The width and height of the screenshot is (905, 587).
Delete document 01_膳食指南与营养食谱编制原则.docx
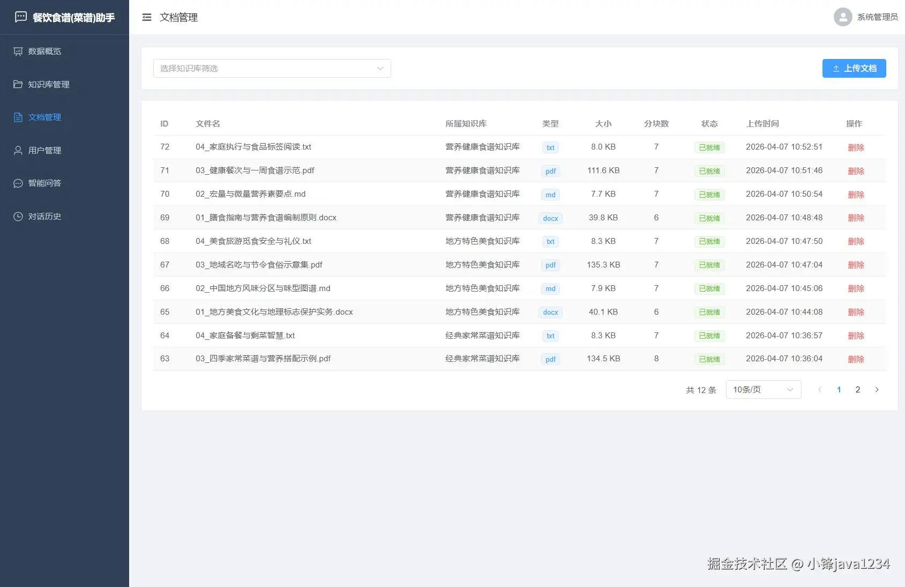pyautogui.click(x=856, y=218)
